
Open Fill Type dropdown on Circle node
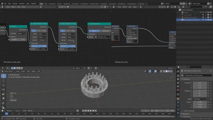click(x=22, y=33)
